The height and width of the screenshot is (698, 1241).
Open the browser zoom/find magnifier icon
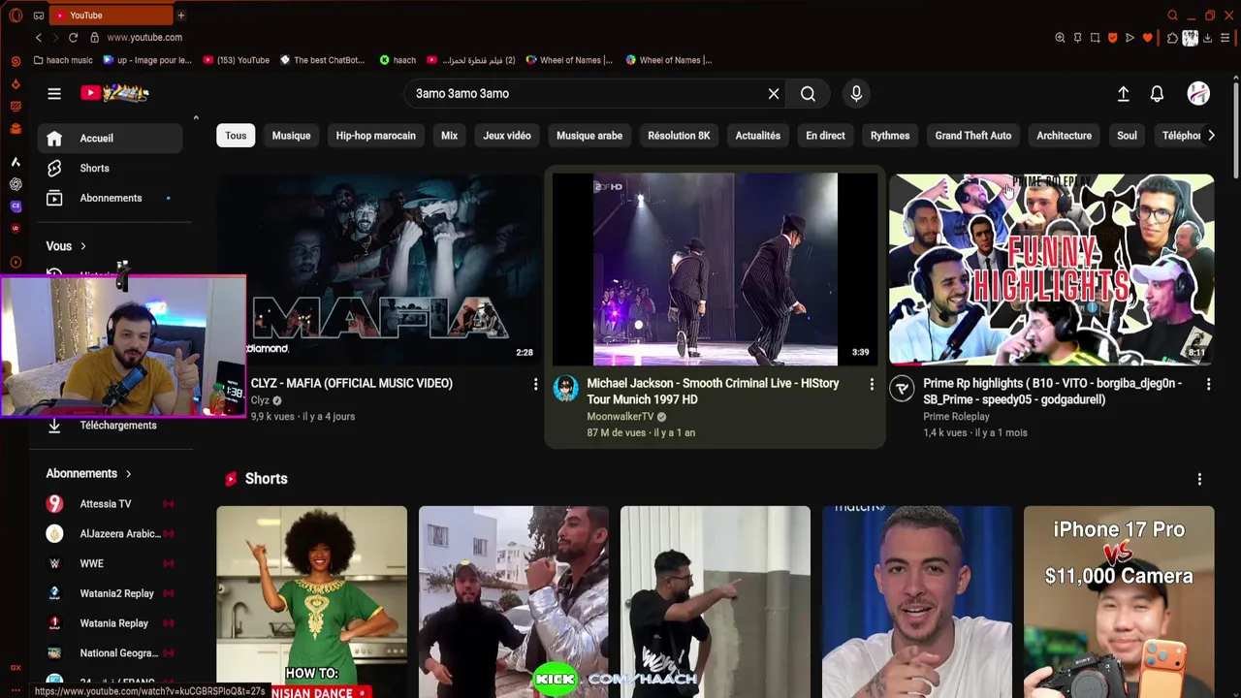point(1060,38)
